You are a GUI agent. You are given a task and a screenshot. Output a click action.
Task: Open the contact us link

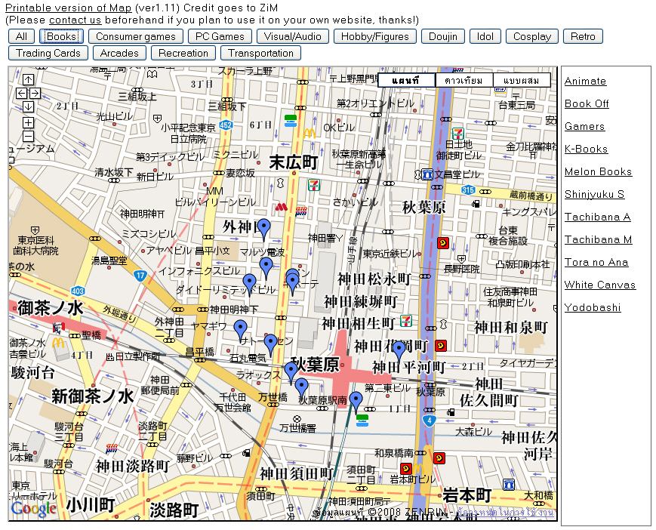tap(75, 20)
